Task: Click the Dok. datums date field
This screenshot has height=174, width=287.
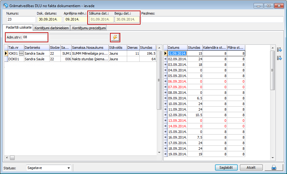Action: (50, 19)
